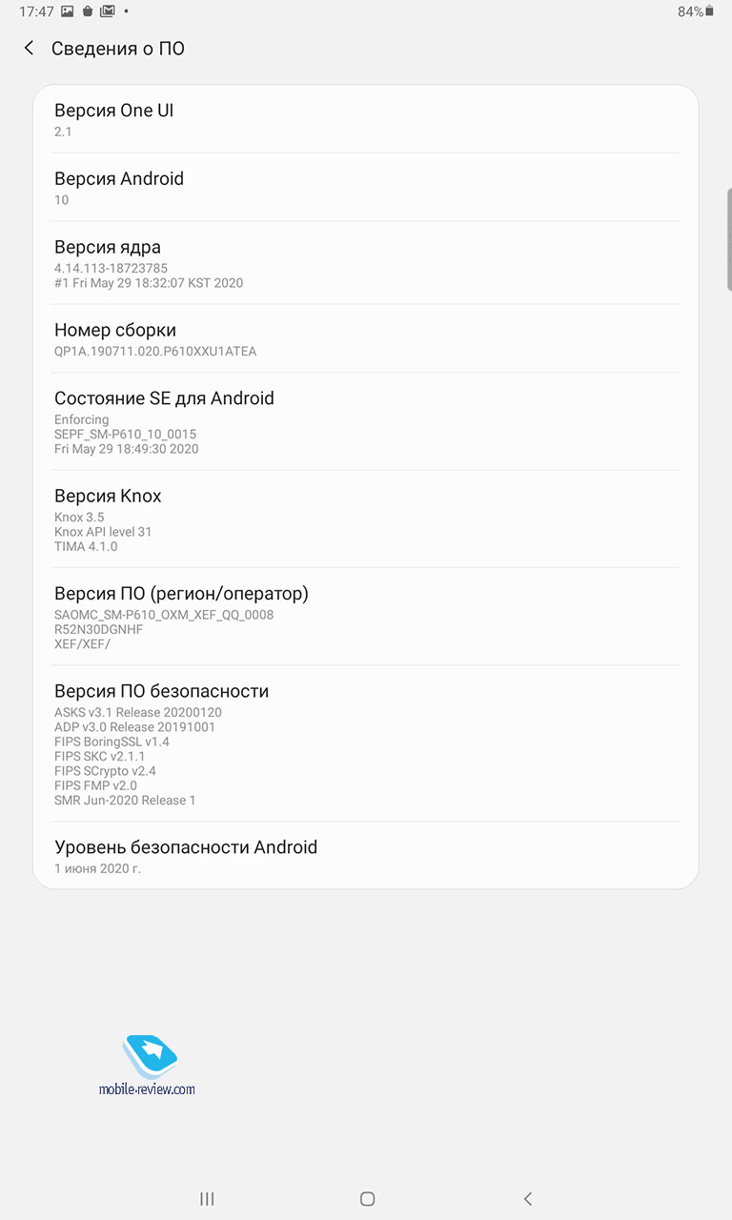
Task: Tap the back arrow beside Сведения о ПО
Action: [30, 48]
